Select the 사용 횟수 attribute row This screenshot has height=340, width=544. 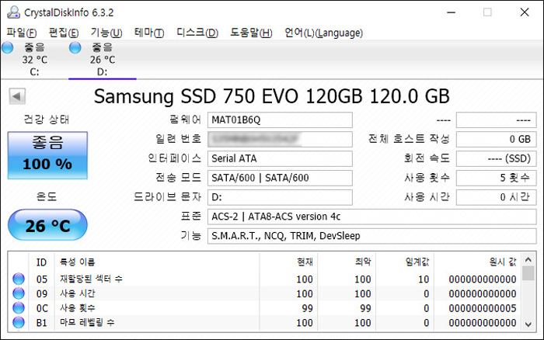(x=265, y=308)
